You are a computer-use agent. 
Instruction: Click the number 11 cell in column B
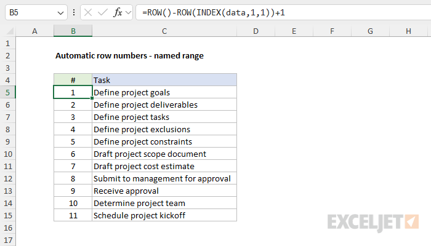73,215
